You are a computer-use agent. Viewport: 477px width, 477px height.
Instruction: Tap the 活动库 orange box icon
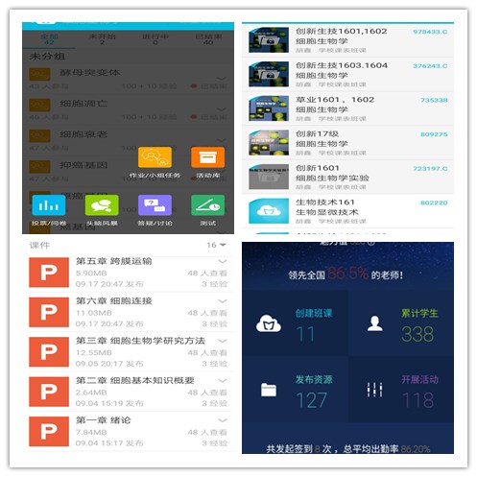(x=207, y=157)
